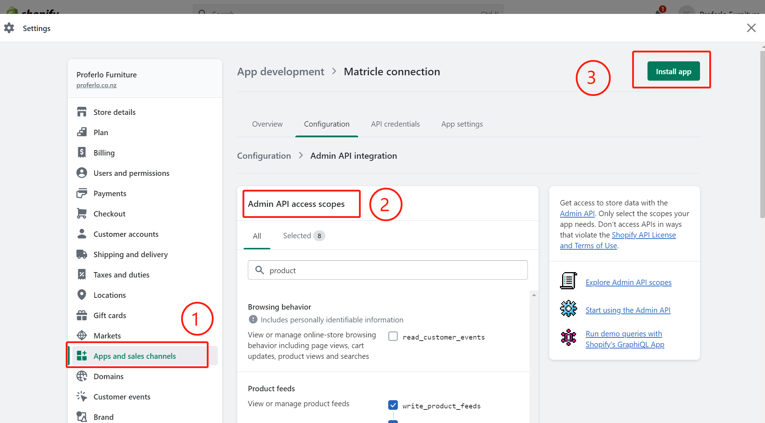Image resolution: width=765 pixels, height=423 pixels.
Task: Click the gear icon beside Start using Admin API
Action: 569,309
